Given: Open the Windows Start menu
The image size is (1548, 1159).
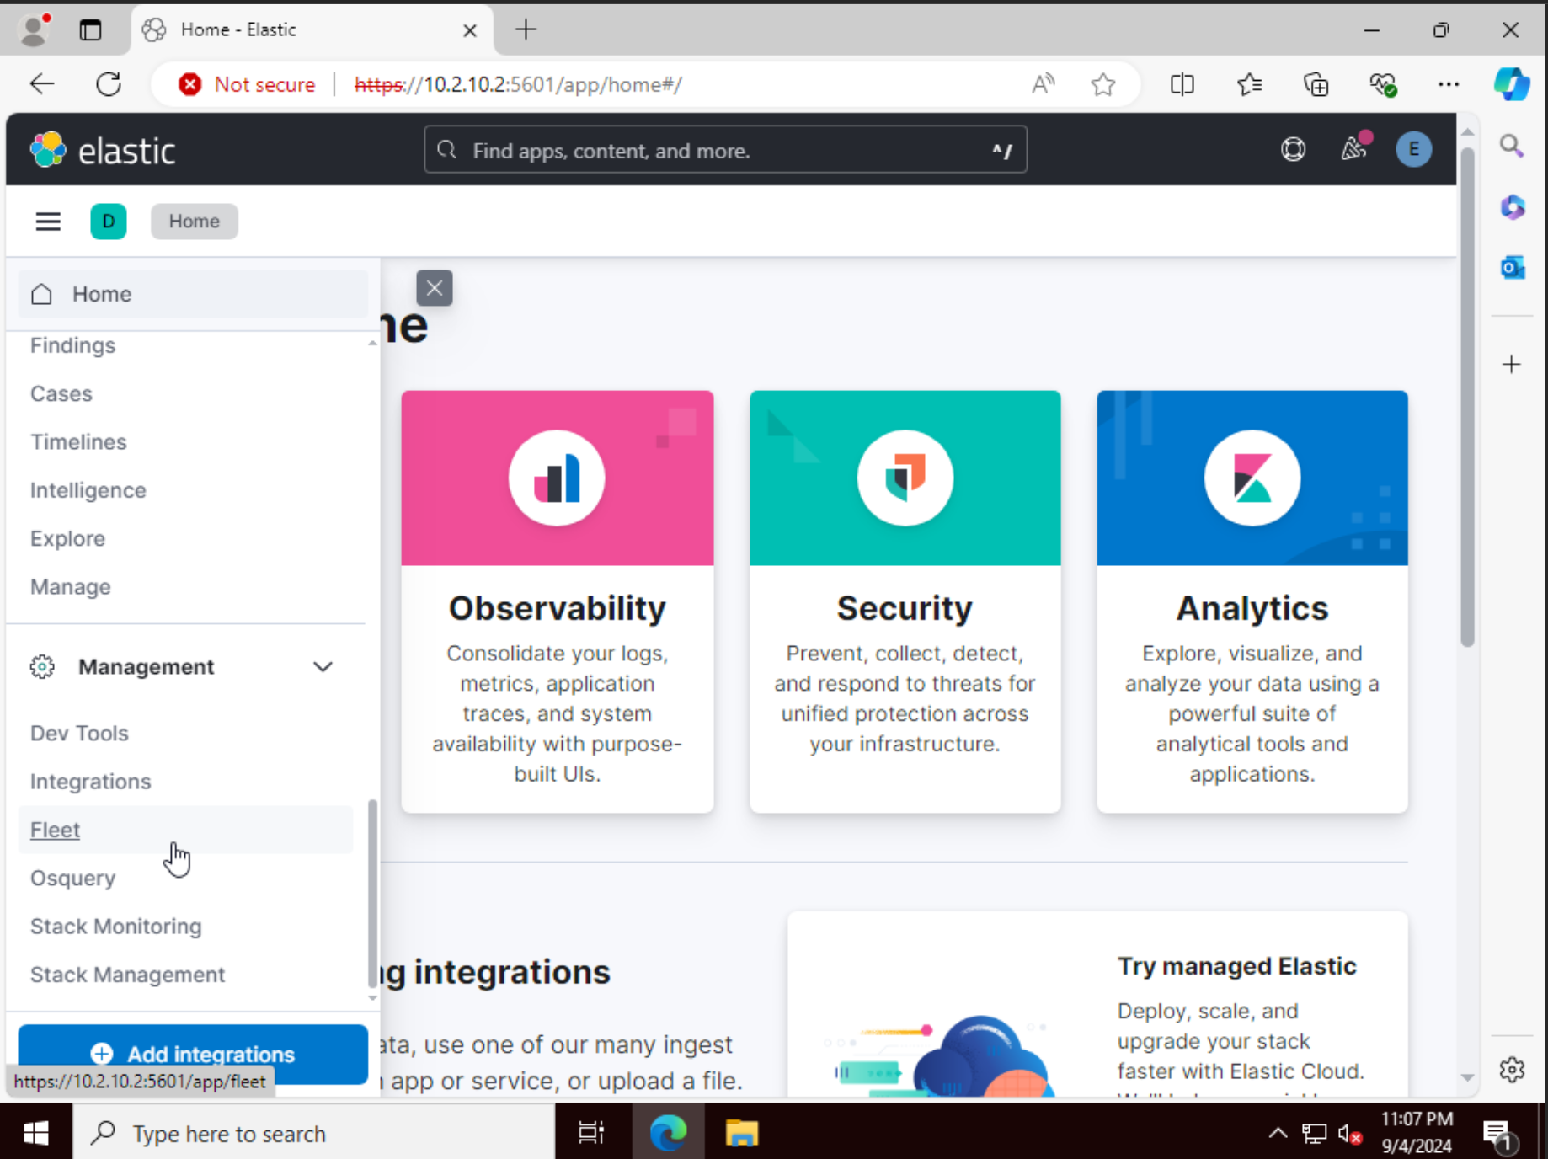Looking at the screenshot, I should tap(35, 1134).
